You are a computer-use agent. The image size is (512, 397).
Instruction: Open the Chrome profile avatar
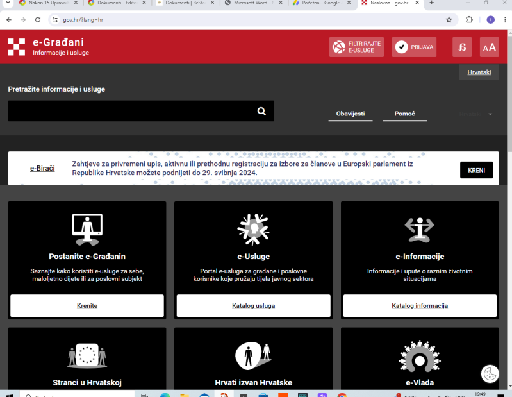tap(490, 20)
